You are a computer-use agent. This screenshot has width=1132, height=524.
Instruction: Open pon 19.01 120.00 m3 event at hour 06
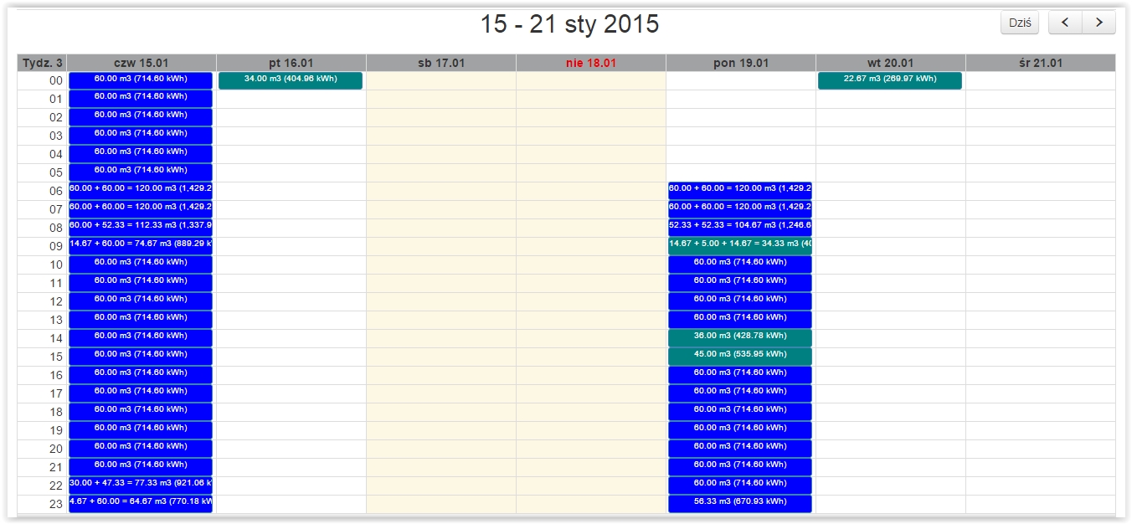coord(740,191)
